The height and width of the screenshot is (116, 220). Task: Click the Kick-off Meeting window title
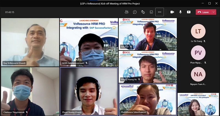click(110, 4)
